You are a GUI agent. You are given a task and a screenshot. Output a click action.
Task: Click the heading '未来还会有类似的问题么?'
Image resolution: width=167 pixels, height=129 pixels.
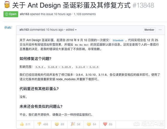pos(41,106)
